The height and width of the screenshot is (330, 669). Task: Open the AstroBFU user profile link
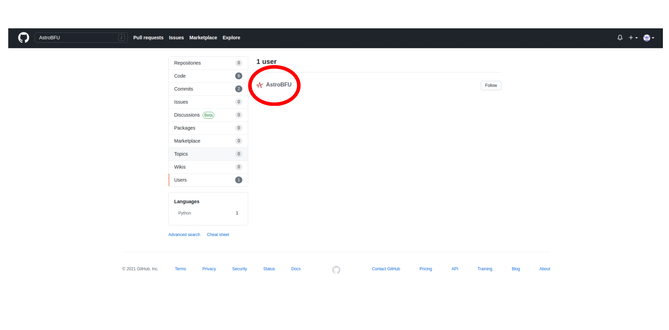tap(279, 85)
